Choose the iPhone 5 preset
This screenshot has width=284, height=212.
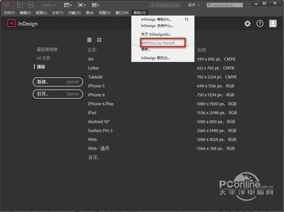tap(96, 86)
